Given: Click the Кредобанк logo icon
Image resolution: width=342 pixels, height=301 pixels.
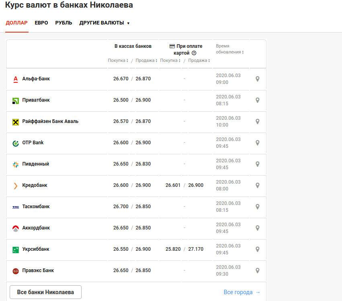Looking at the screenshot, I should (x=16, y=186).
